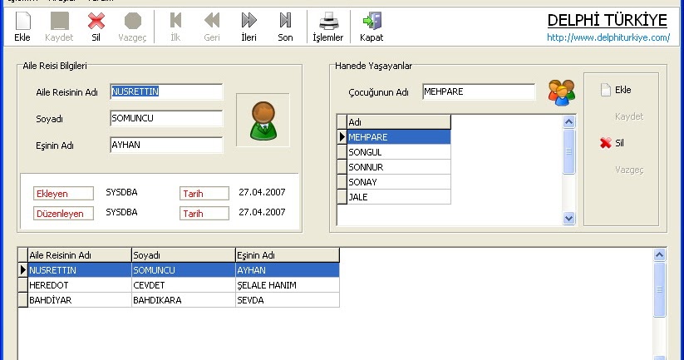Click the AYHAN spouse cell in grid
This screenshot has width=684, height=360.
point(287,270)
